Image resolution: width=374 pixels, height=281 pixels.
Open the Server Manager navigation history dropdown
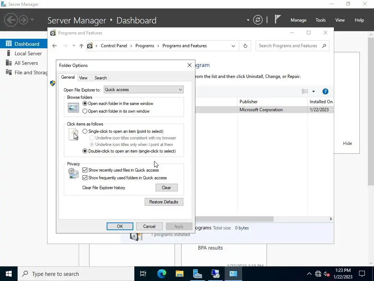coord(32,20)
